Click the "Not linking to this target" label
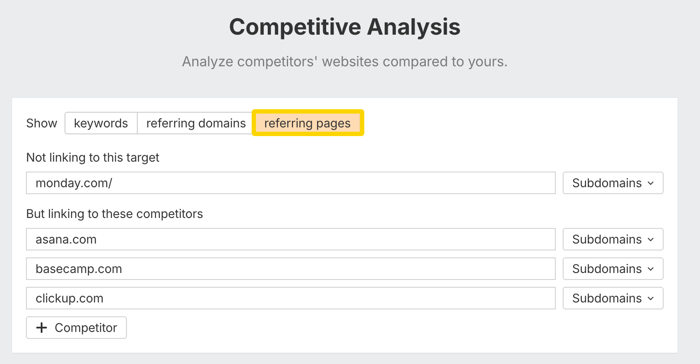The width and height of the screenshot is (700, 364). [93, 157]
